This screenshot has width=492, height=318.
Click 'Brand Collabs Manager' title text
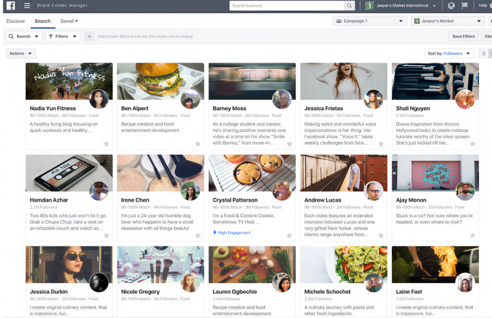tap(62, 5)
